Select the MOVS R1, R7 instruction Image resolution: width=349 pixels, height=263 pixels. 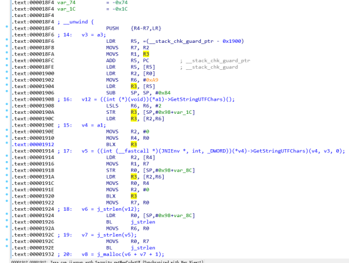127,164
